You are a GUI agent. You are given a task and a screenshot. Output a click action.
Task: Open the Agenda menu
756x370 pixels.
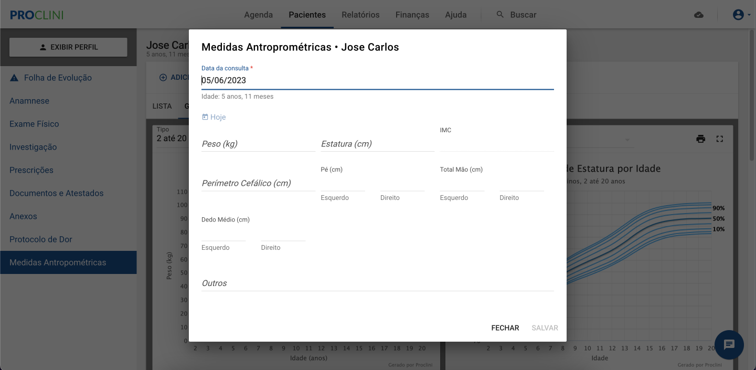coord(258,15)
